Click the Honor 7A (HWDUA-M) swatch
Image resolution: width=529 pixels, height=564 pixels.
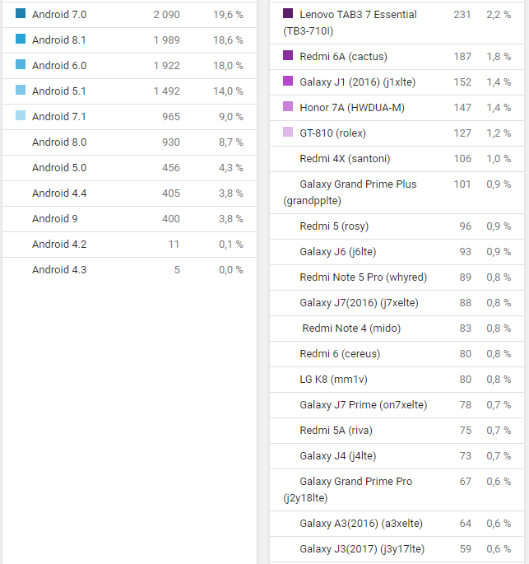coord(288,106)
